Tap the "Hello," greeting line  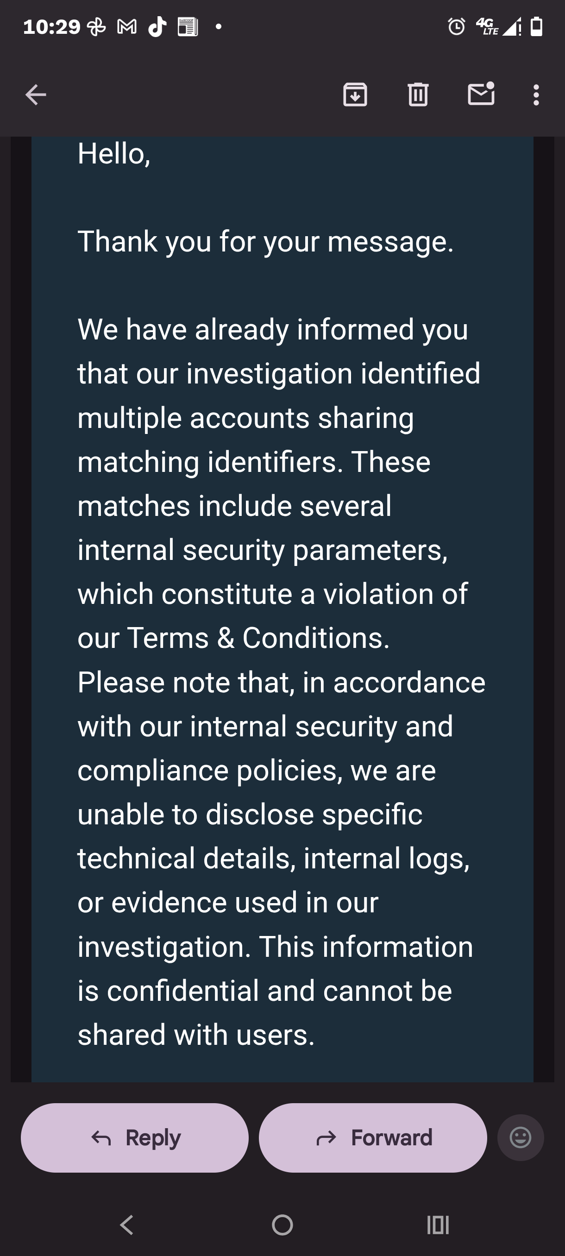(114, 154)
